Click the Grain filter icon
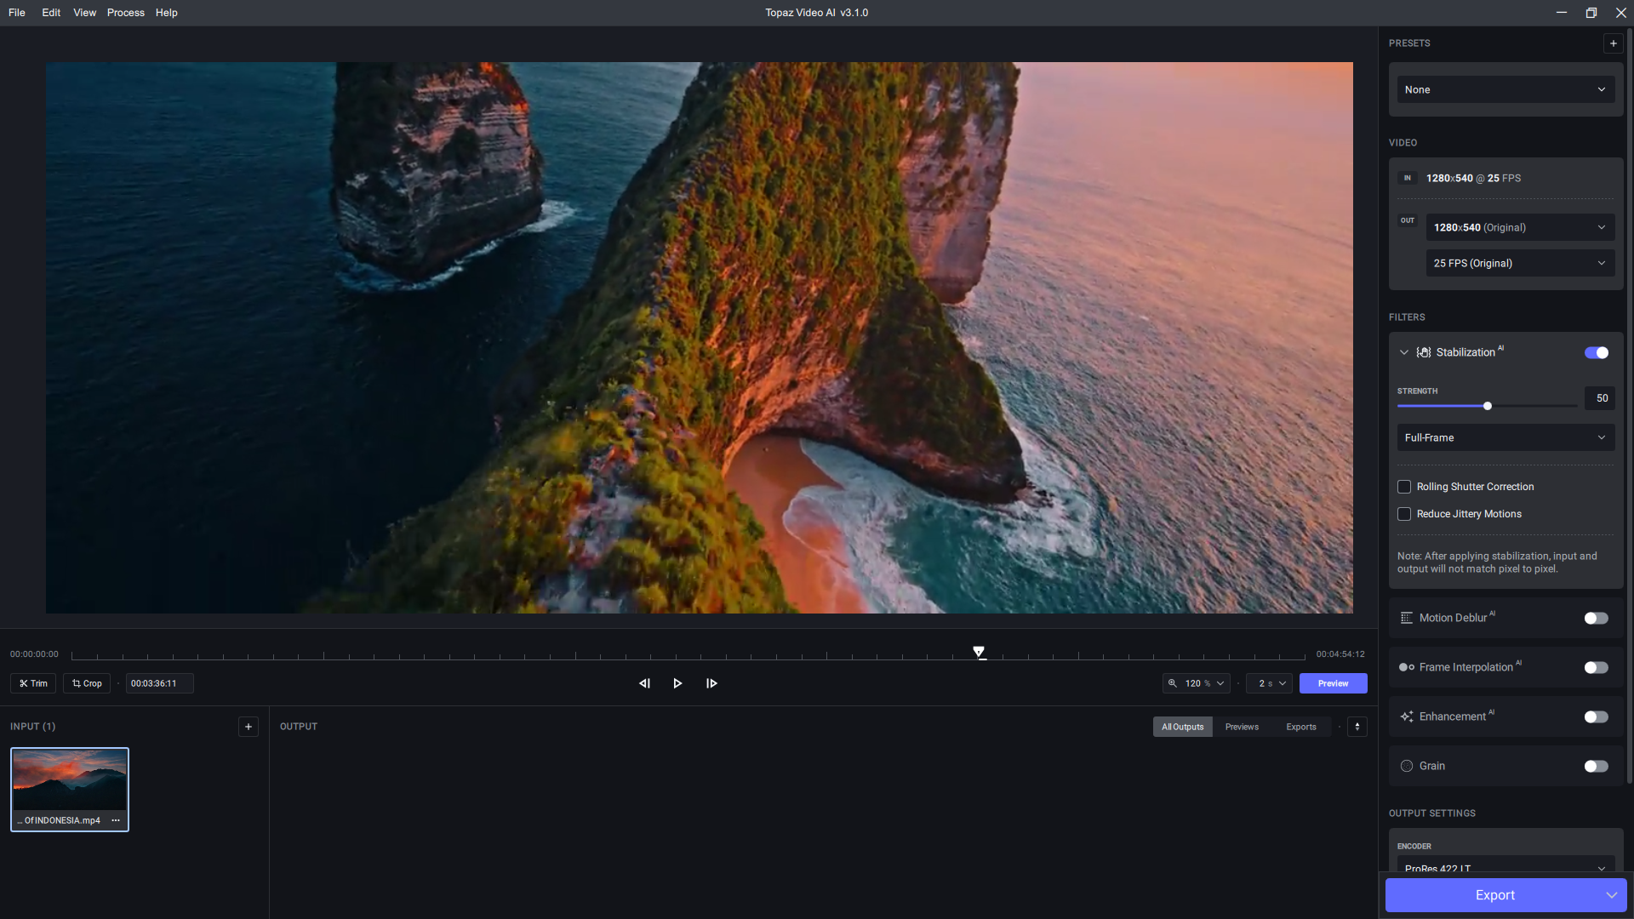The width and height of the screenshot is (1634, 919). pos(1406,765)
